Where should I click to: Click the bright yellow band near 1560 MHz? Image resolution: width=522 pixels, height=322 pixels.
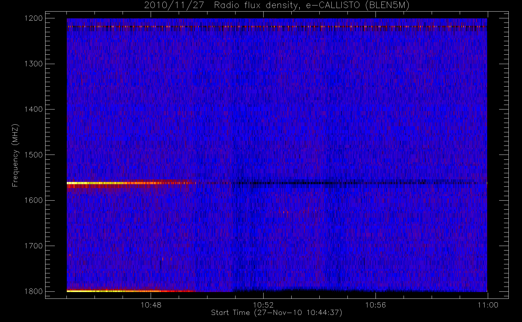pos(129,183)
